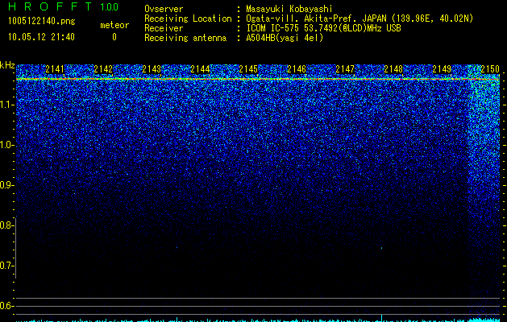Click the Ogata-vill. Akita-Pref. JAPAN location text

(x=359, y=19)
